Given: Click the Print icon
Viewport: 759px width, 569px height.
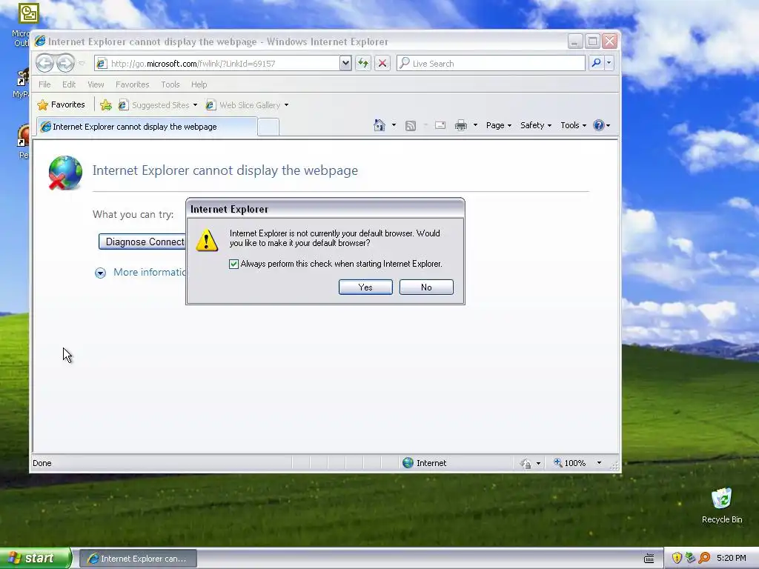Looking at the screenshot, I should 461,125.
